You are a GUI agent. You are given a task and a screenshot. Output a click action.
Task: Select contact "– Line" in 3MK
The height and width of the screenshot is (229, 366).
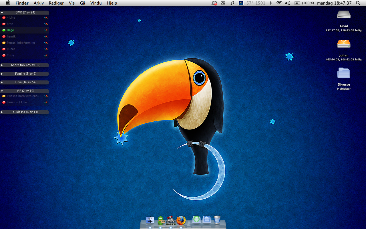coord(24,17)
